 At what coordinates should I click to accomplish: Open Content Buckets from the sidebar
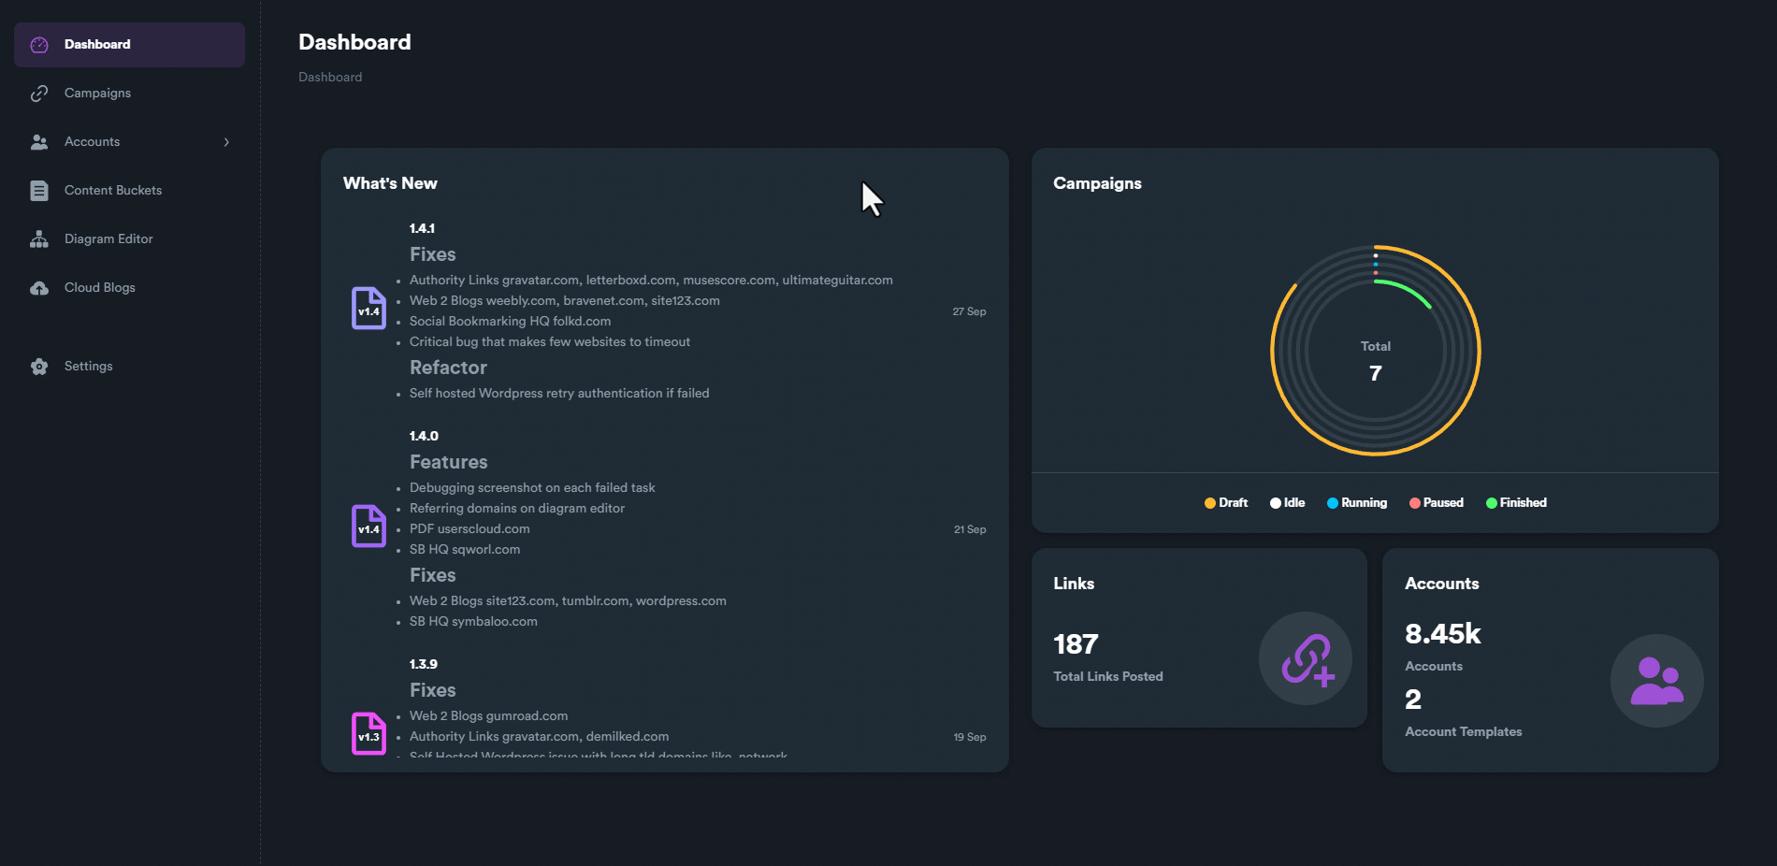tap(113, 191)
